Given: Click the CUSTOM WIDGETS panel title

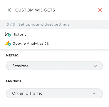Looking at the screenshot, I should pyautogui.click(x=35, y=10).
